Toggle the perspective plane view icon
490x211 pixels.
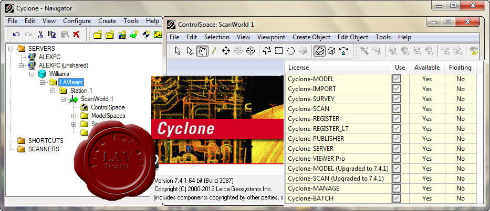click(319, 51)
